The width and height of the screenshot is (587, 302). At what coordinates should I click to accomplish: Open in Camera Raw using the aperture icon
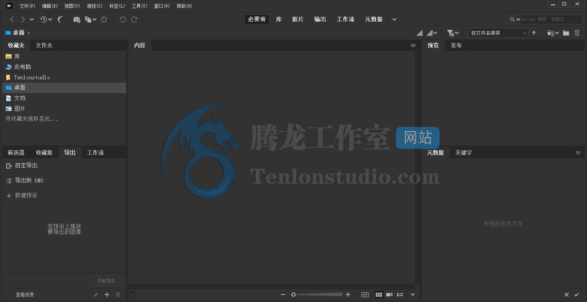[104, 19]
